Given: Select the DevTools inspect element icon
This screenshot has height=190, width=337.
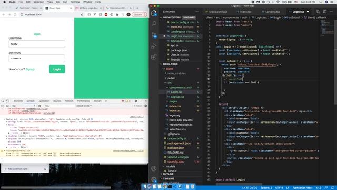Looking at the screenshot, I should pyautogui.click(x=3, y=101).
